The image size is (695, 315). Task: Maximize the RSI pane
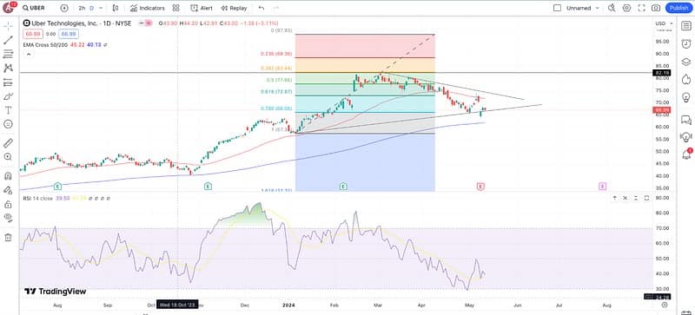point(646,198)
